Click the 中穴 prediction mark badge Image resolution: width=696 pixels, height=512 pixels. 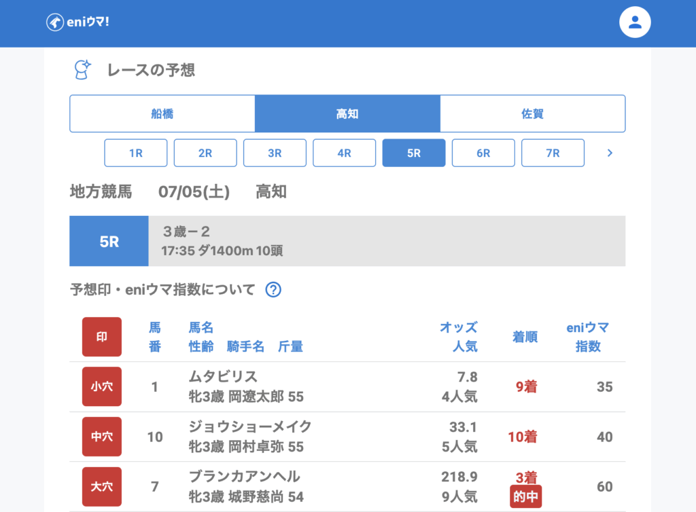(102, 437)
